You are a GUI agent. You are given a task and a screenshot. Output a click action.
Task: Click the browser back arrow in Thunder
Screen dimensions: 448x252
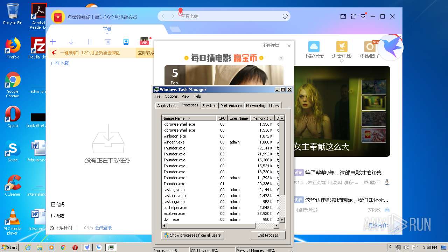click(x=163, y=16)
